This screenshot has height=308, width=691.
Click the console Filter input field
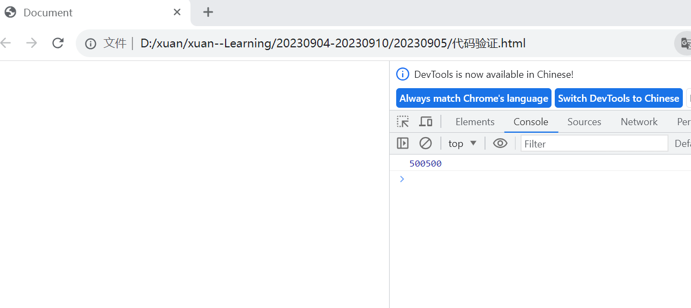click(x=594, y=144)
